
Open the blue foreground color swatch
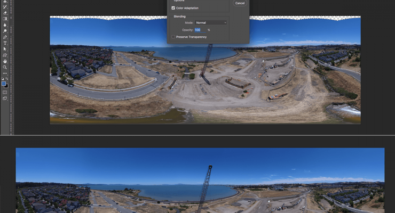(x=4, y=84)
